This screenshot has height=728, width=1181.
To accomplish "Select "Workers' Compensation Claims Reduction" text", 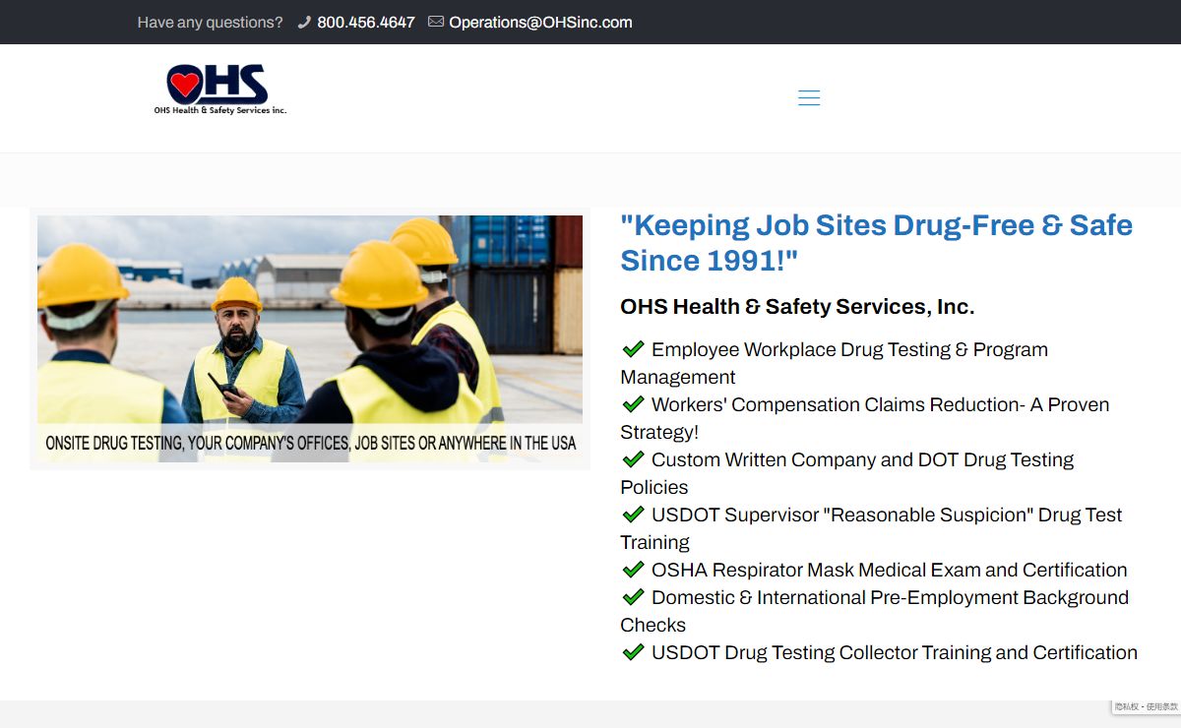I will pos(838,404).
